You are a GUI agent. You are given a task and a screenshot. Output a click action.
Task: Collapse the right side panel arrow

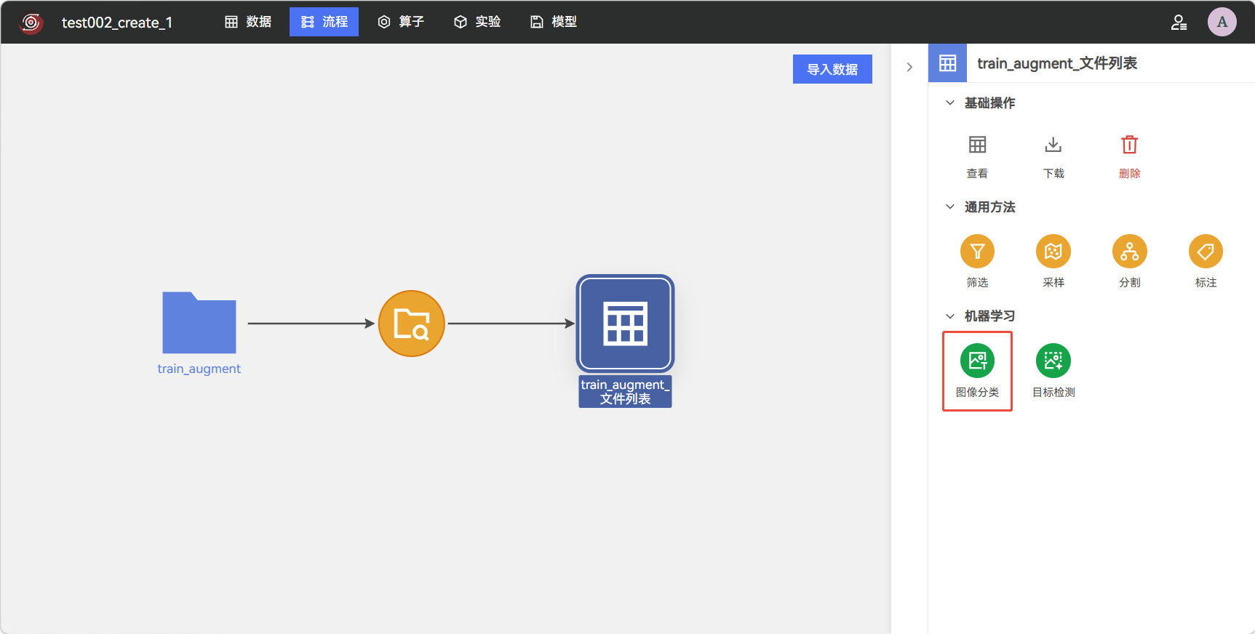pyautogui.click(x=909, y=67)
